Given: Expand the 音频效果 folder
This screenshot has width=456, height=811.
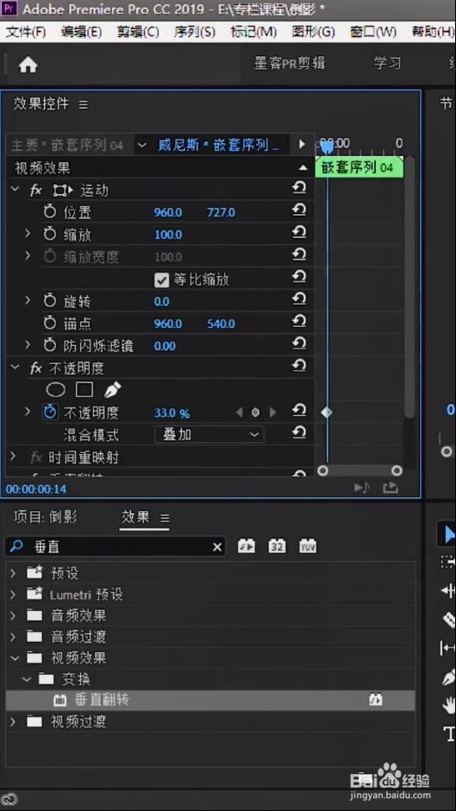Looking at the screenshot, I should (14, 615).
